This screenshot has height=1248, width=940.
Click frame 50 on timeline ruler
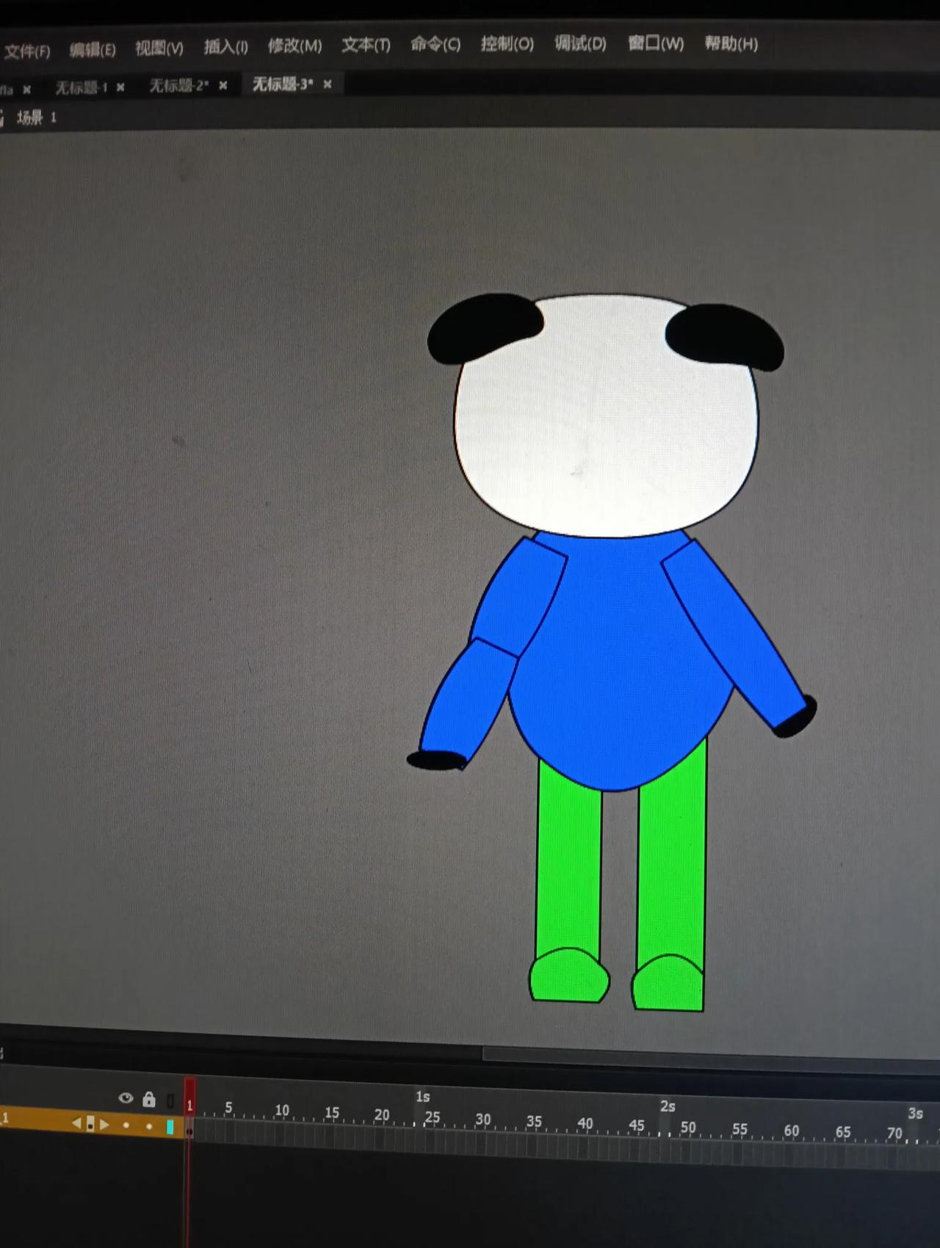click(x=688, y=1127)
